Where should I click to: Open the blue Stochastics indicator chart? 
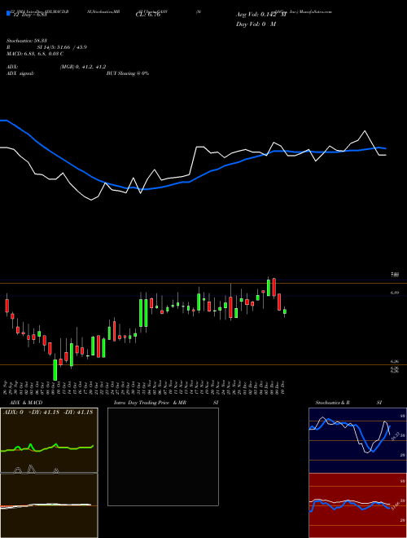357,440
